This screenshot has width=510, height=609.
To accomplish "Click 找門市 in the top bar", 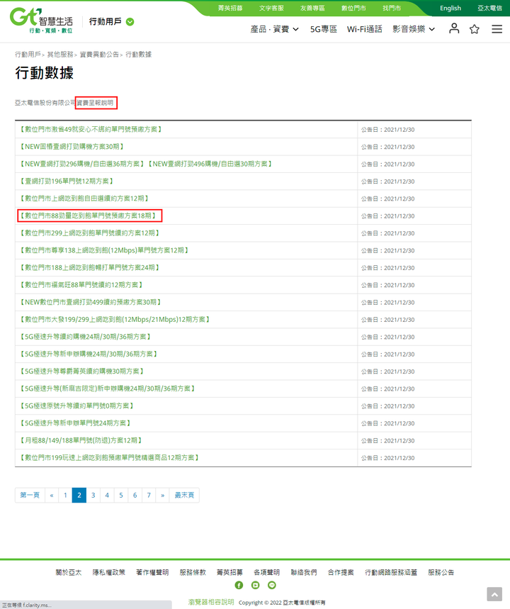I will pos(392,9).
